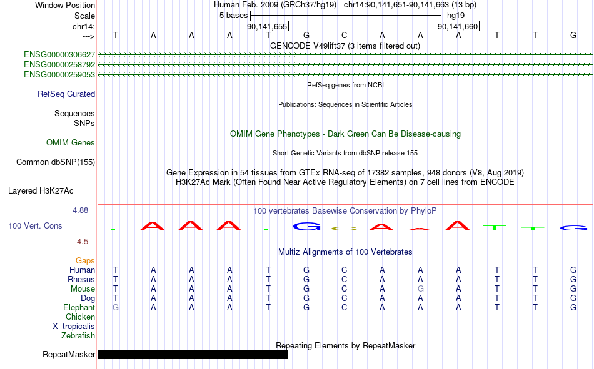
Task: Select the Rhesus species label
Action: (81, 279)
